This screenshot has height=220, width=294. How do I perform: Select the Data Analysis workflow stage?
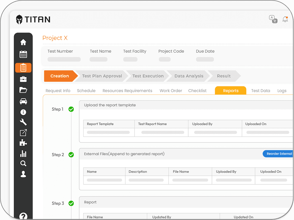[189, 76]
